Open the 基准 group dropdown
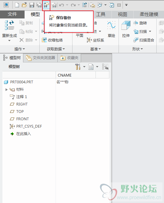Viewport: 164px width, 203px height. point(96,49)
